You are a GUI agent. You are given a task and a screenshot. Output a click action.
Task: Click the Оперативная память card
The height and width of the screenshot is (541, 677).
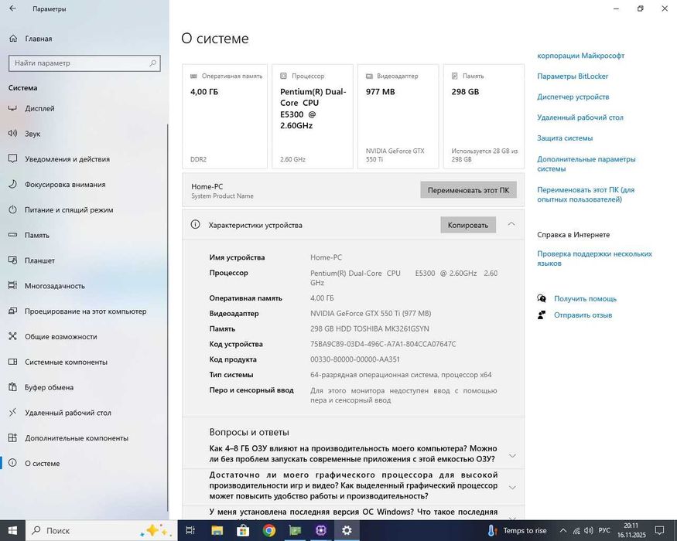[x=224, y=117]
